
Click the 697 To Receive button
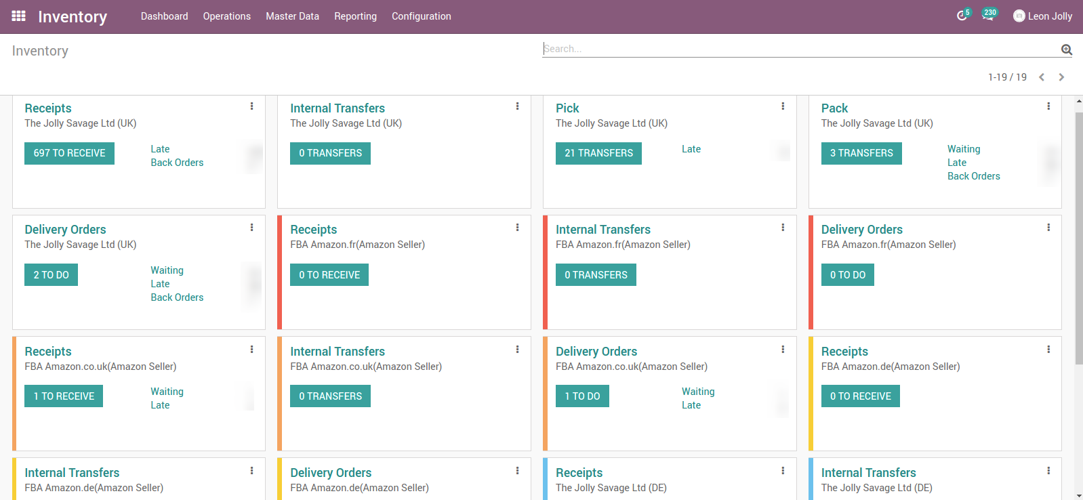pos(69,153)
